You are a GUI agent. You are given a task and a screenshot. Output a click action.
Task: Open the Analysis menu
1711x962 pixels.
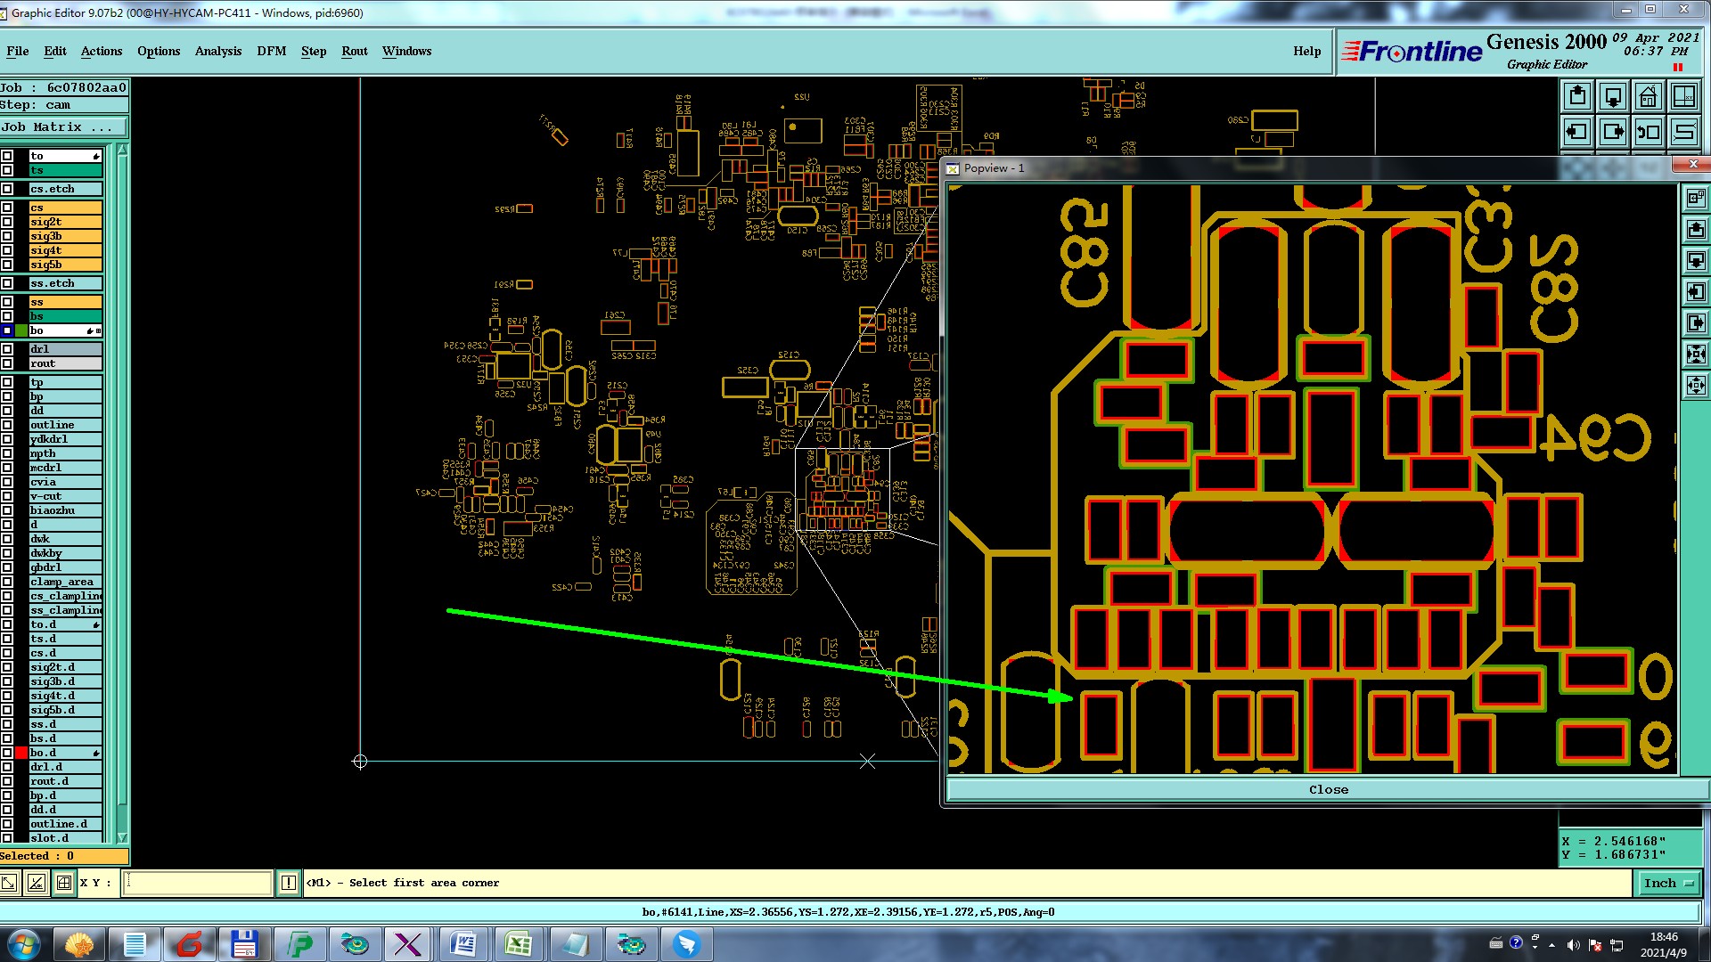(218, 51)
